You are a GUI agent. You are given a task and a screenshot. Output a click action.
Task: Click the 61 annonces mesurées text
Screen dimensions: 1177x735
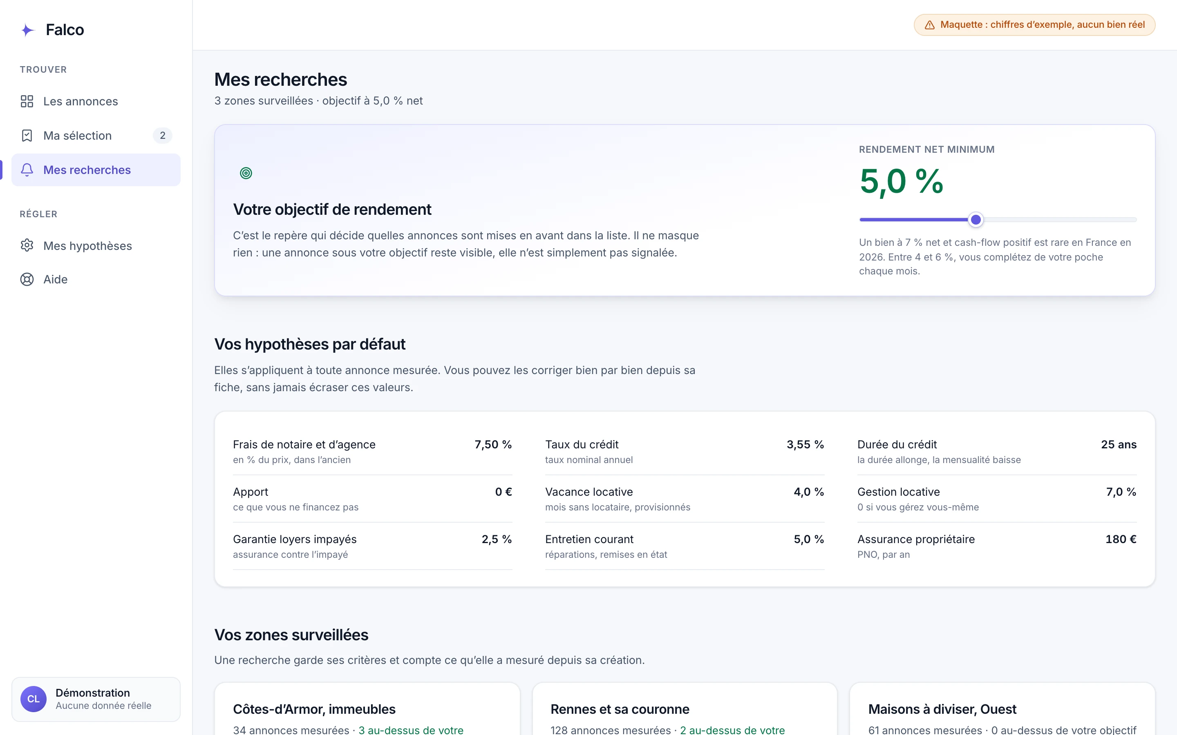click(925, 730)
